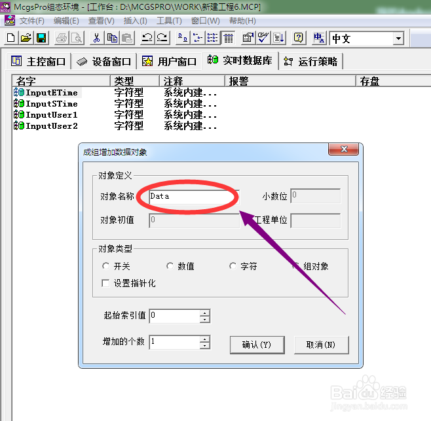
Task: Click the New project toolbar icon
Action: point(11,38)
